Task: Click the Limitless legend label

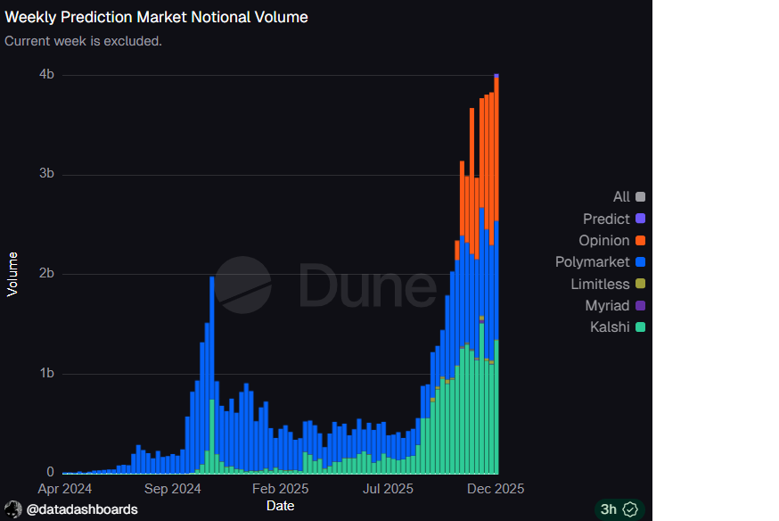Action: pyautogui.click(x=600, y=284)
